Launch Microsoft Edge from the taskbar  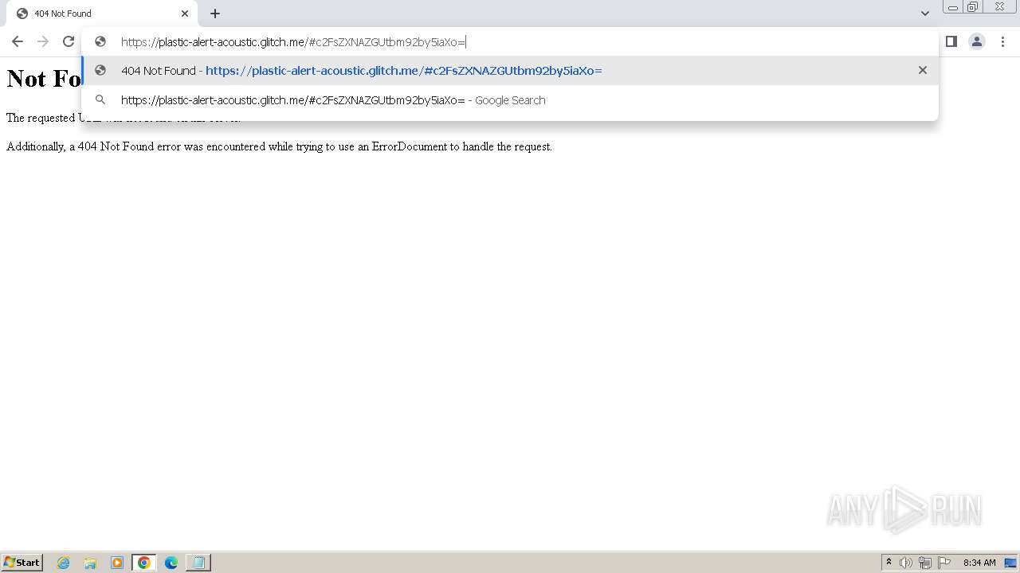[x=171, y=563]
